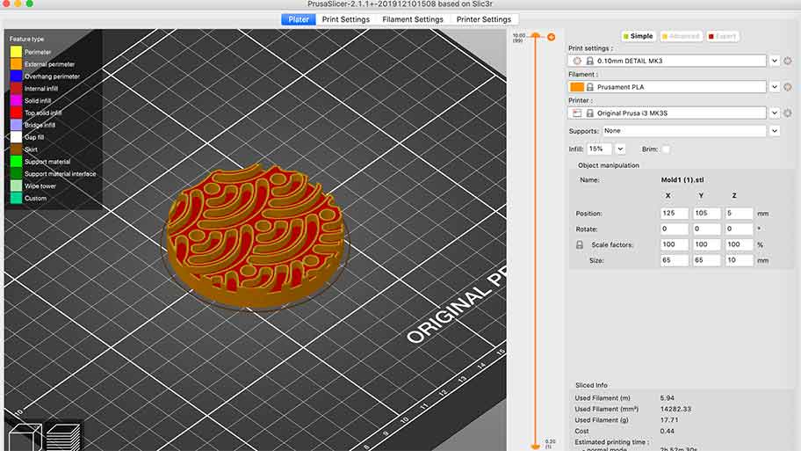Click Position Z input field
Image resolution: width=801 pixels, height=451 pixels.
740,214
